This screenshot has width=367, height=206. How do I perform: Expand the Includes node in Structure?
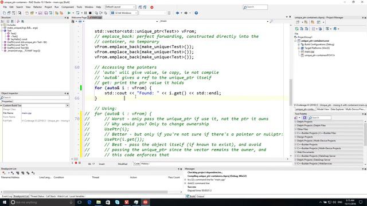pos(2,25)
